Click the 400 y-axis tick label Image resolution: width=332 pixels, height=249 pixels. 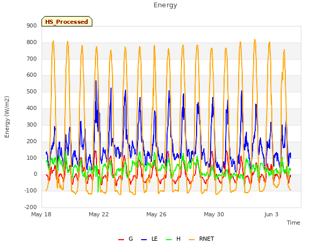(x=32, y=108)
